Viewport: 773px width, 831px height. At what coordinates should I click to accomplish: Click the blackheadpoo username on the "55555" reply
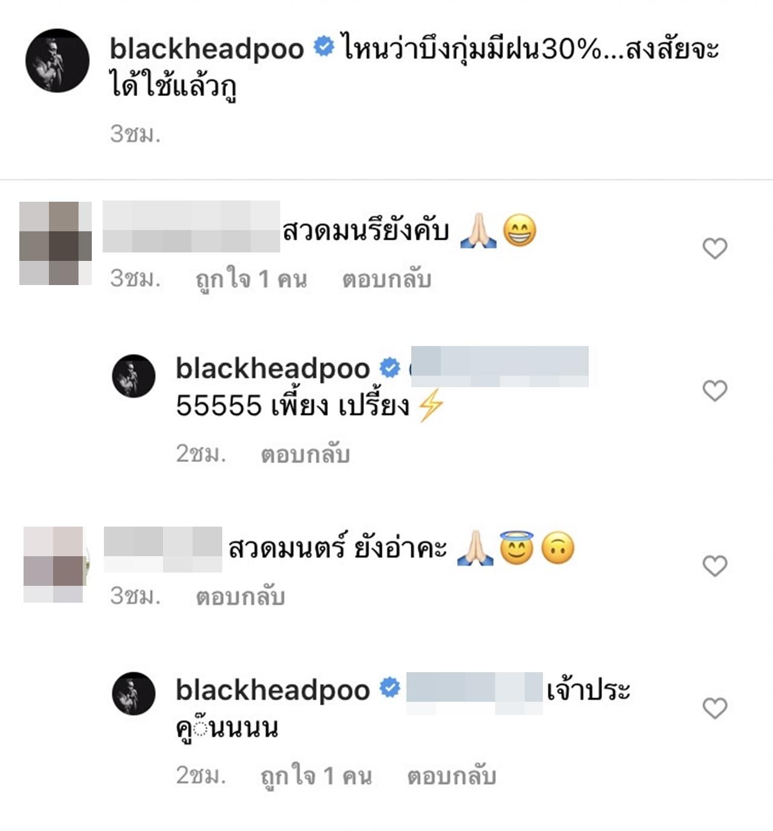click(x=272, y=368)
